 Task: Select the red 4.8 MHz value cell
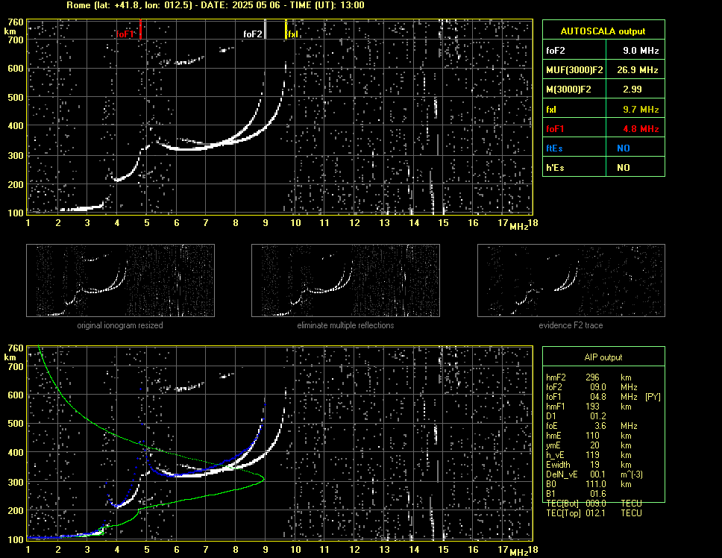(635, 129)
